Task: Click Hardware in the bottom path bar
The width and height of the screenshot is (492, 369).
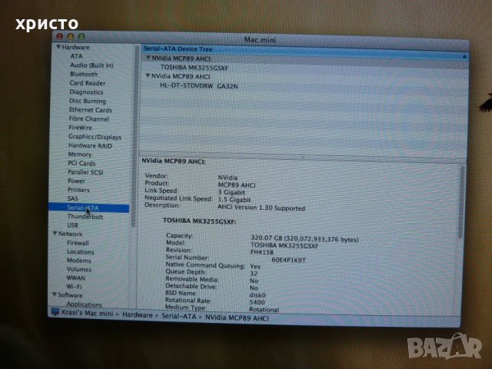Action: pos(137,314)
